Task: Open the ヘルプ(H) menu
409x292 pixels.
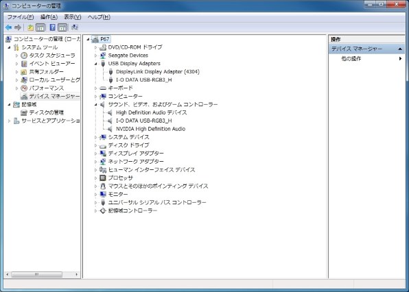Action: (x=99, y=17)
